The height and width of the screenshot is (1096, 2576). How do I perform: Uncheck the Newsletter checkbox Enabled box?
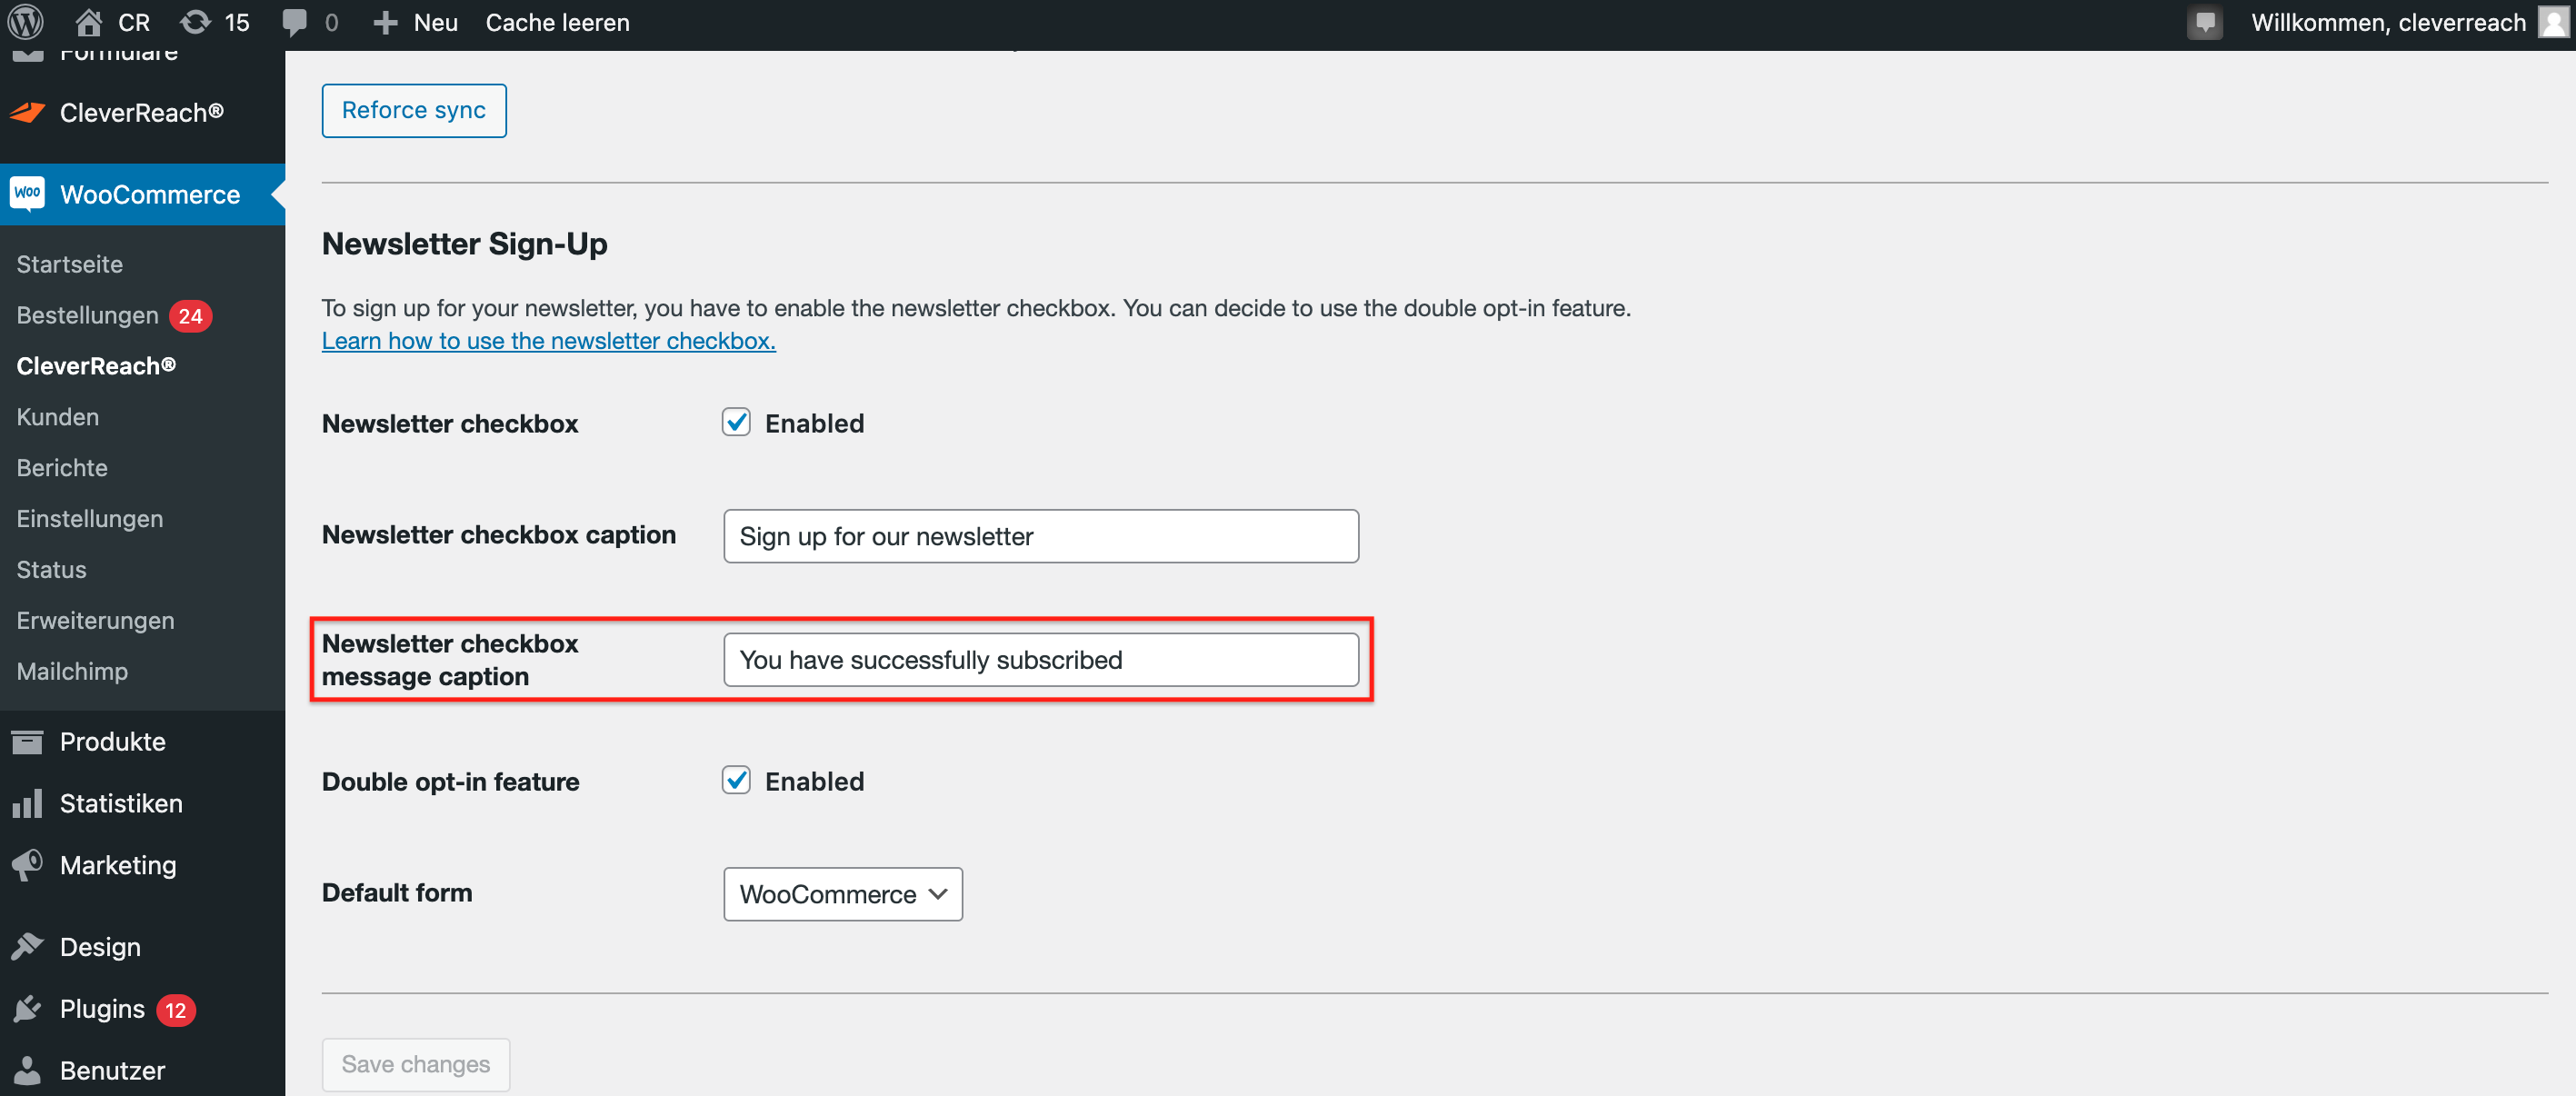coord(736,423)
